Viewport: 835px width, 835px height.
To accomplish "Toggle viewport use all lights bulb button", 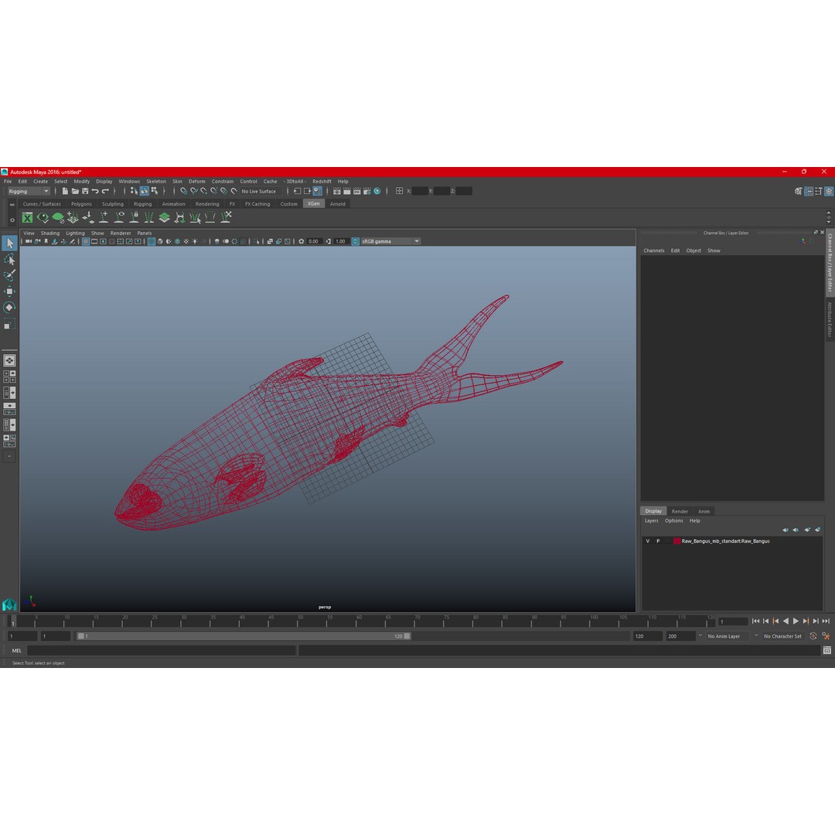I will coord(195,242).
